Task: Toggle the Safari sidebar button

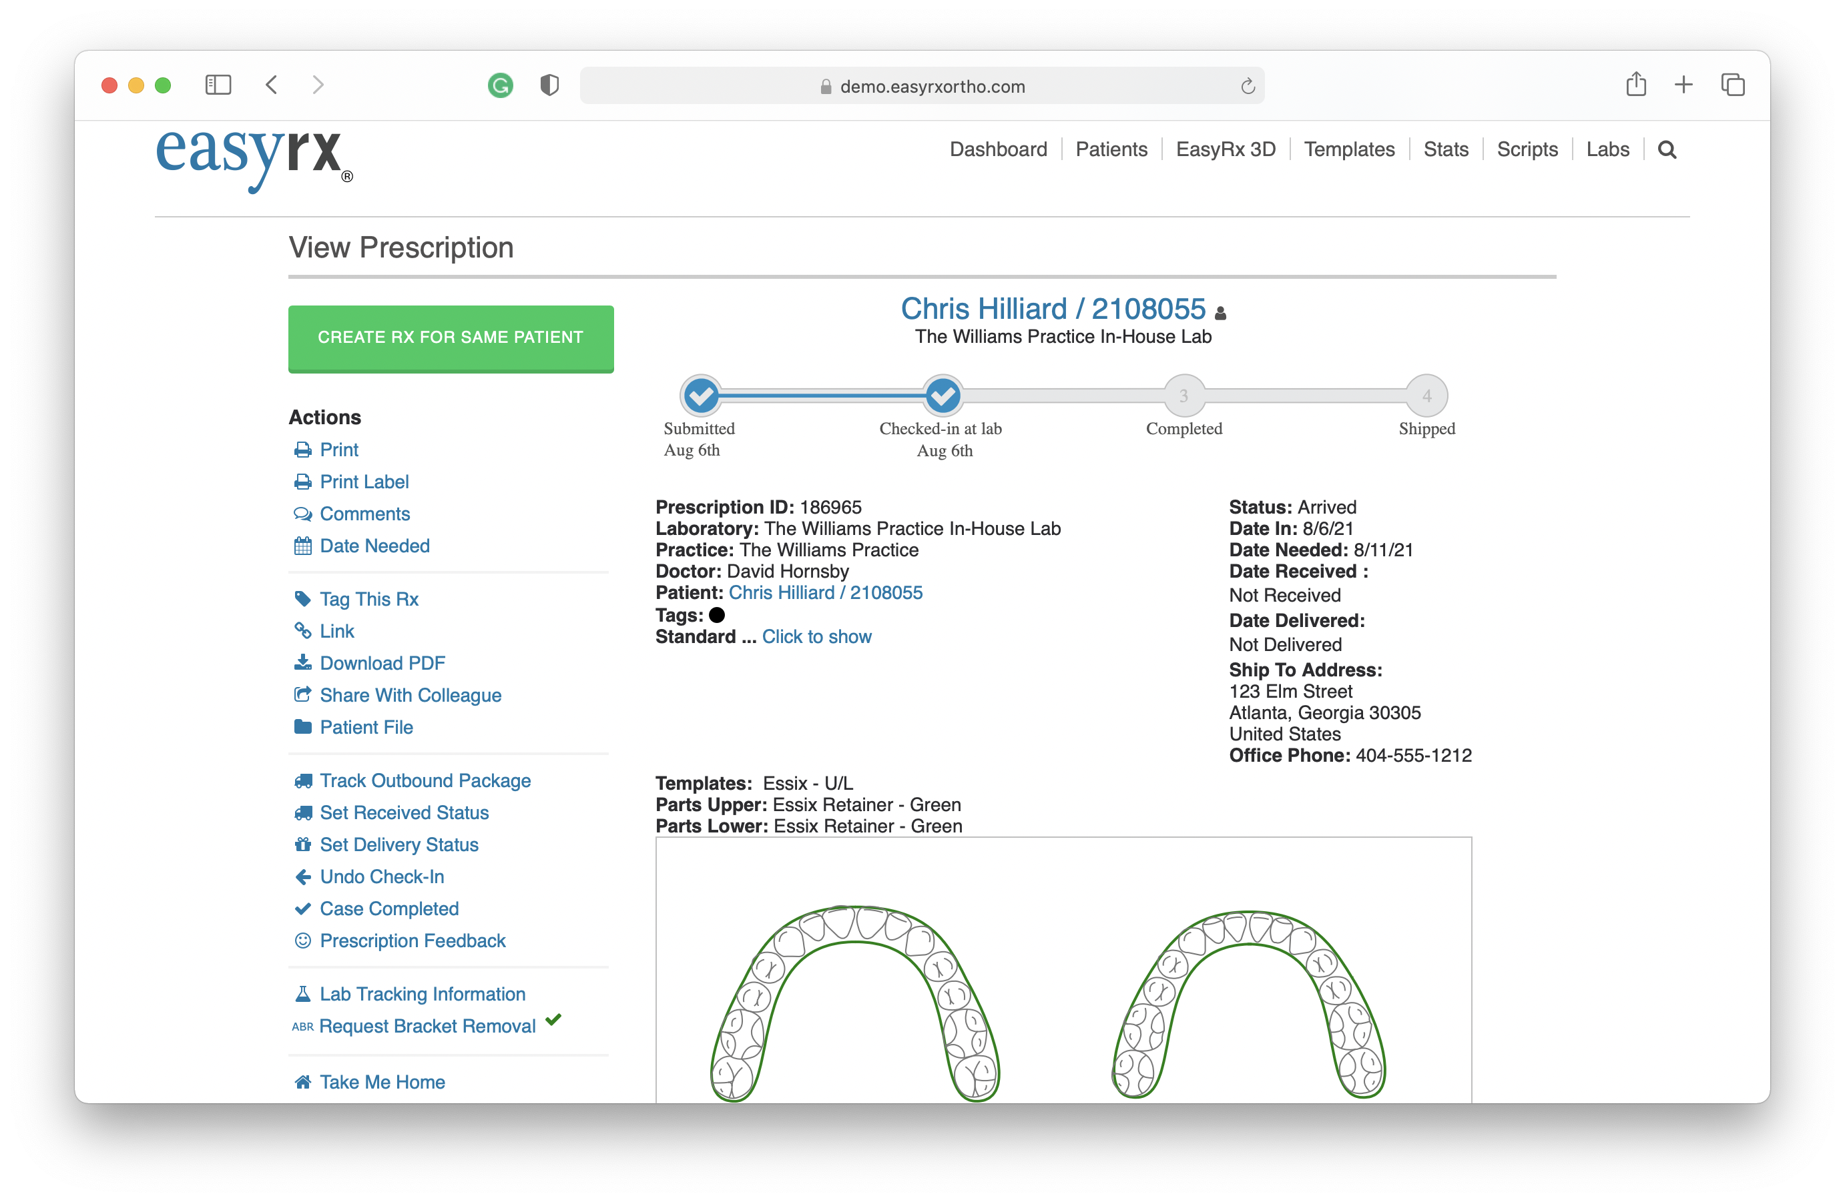Action: click(218, 85)
